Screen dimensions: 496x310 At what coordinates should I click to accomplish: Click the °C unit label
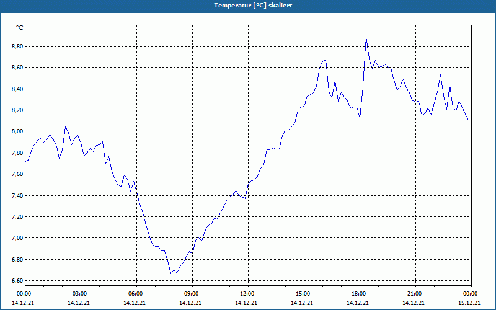pos(20,28)
